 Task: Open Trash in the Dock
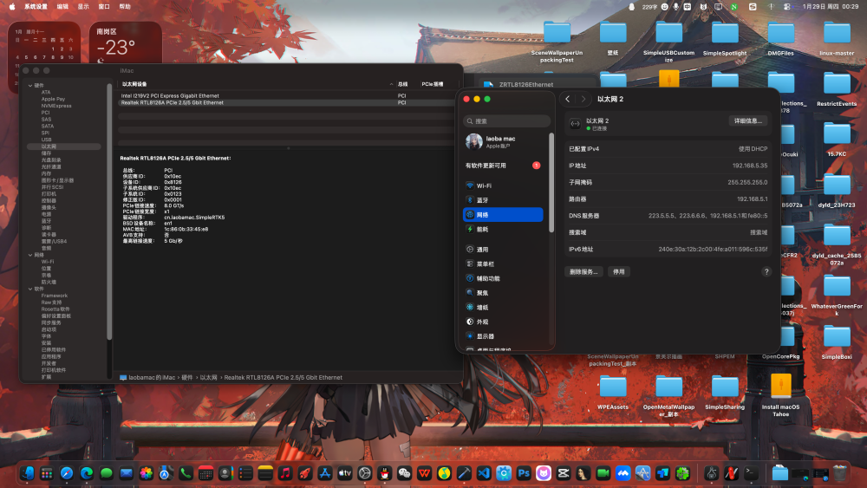coord(840,473)
